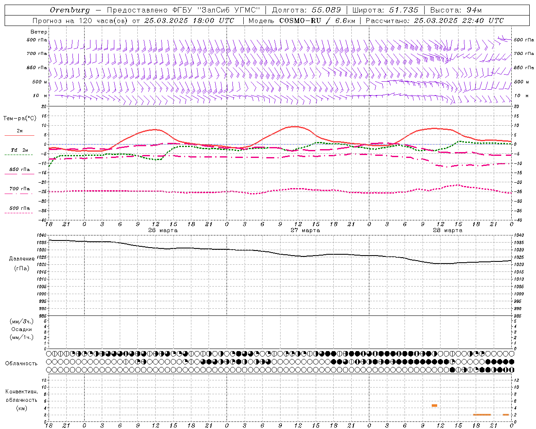This screenshot has height=429, width=536.
Task: Click the dotted pink line sample under 500 гПа legend
Action: click(19, 213)
